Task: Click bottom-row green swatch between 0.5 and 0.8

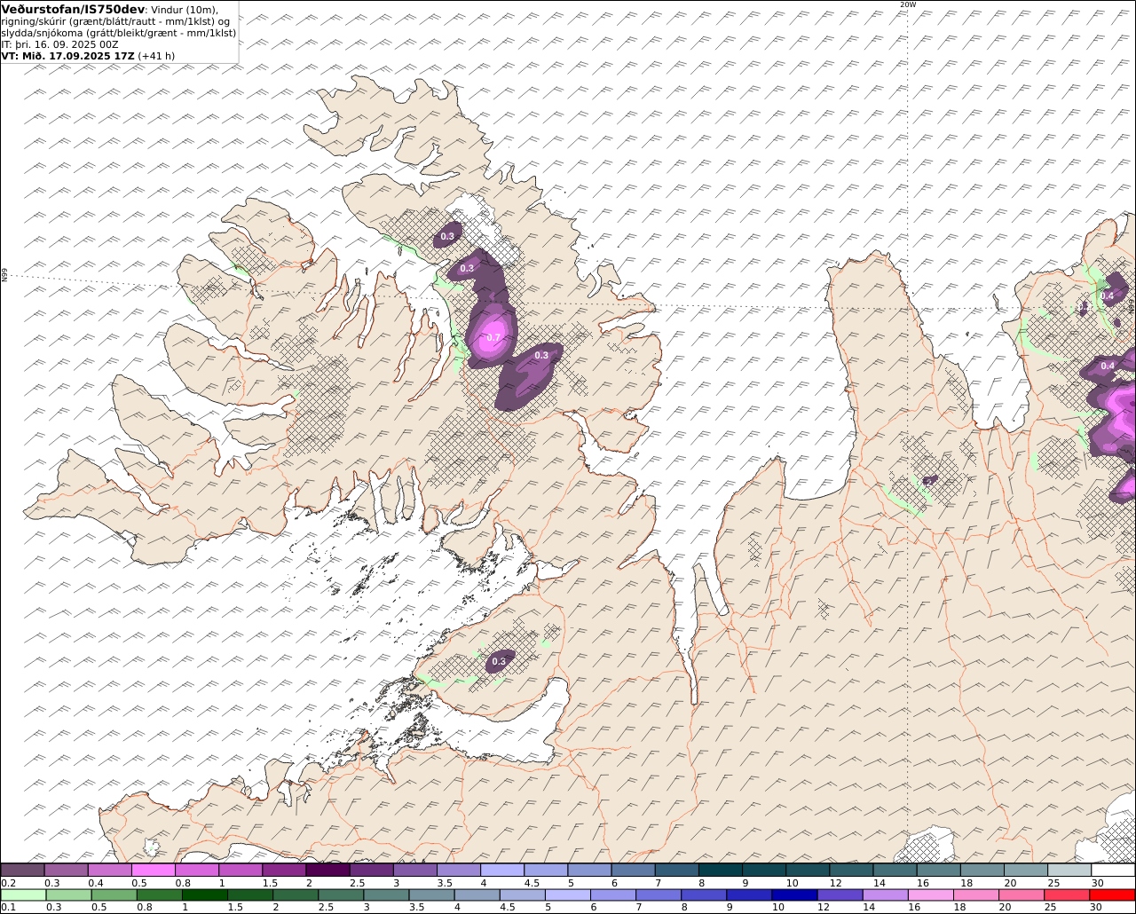Action: 114,894
